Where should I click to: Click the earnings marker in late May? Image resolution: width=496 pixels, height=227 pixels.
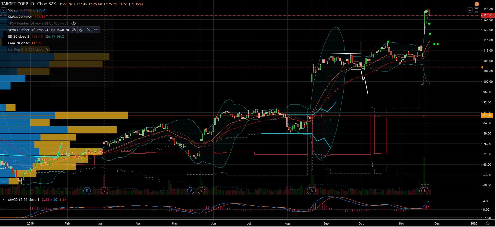[x=201, y=190]
